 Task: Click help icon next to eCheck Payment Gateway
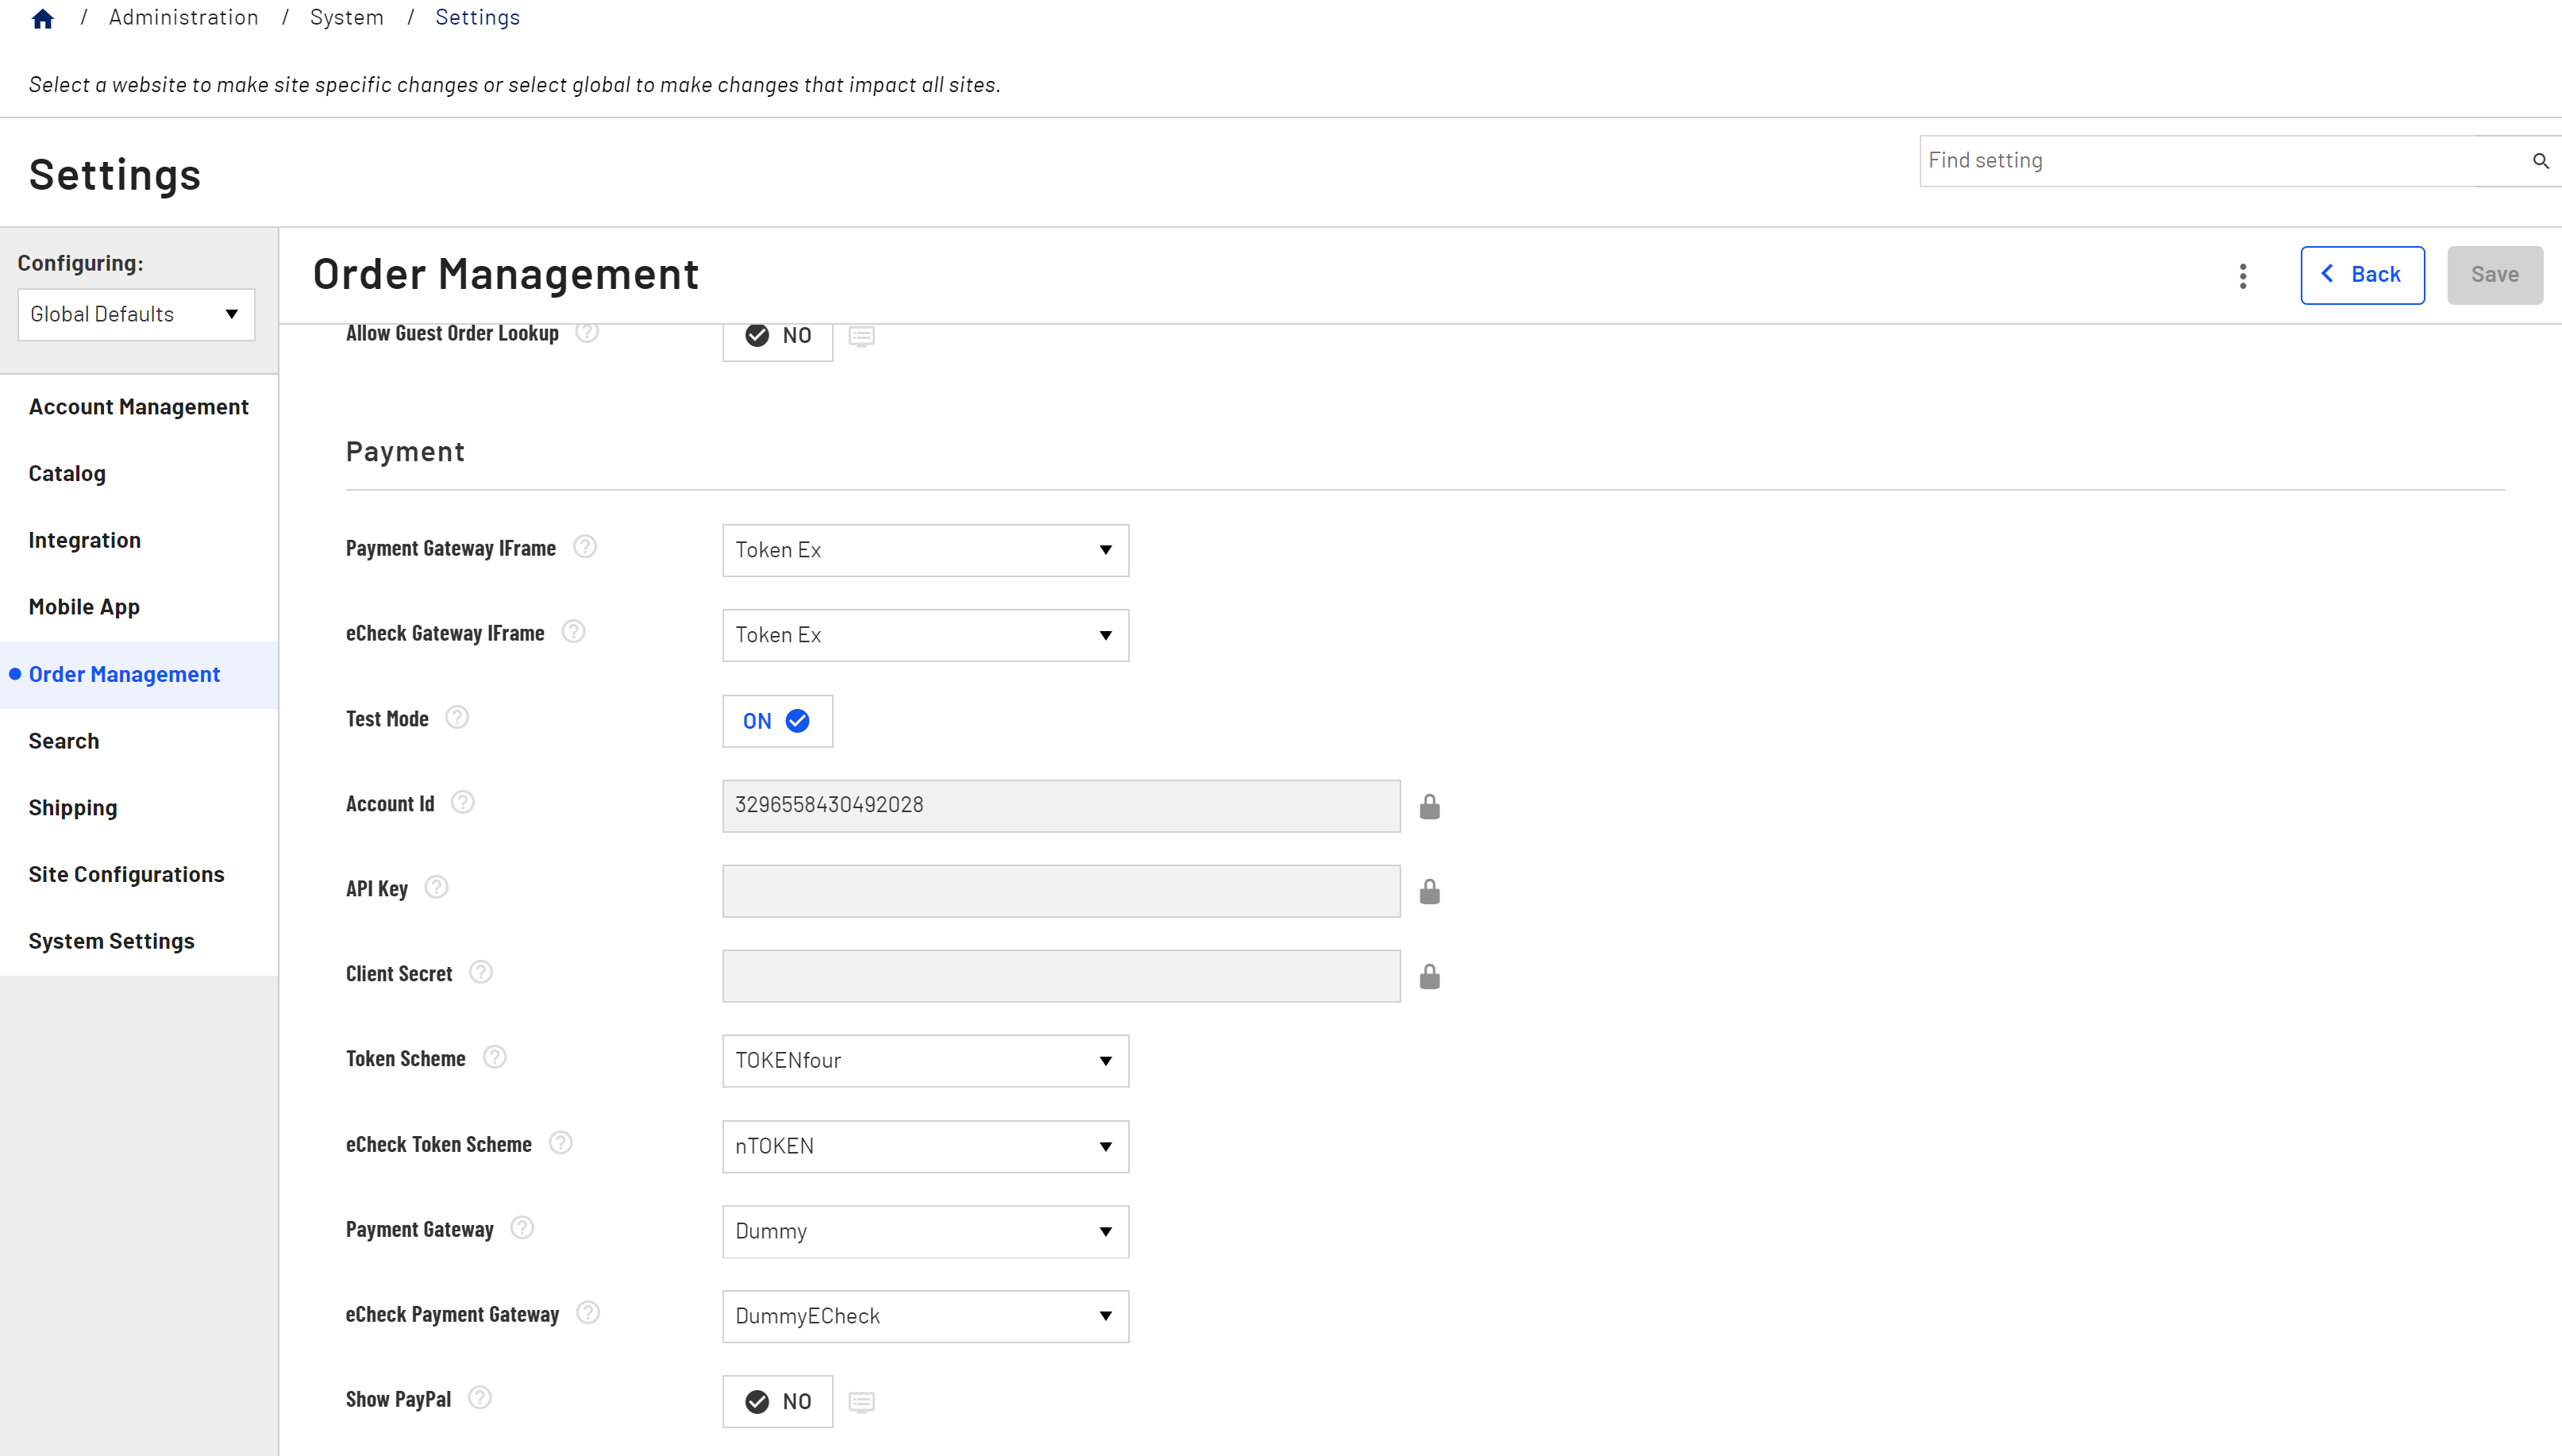click(x=588, y=1313)
